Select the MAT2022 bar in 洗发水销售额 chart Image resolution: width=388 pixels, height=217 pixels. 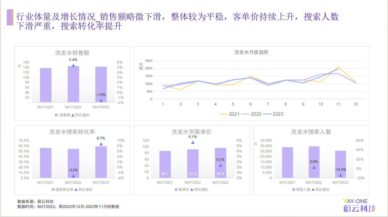[x=73, y=84]
